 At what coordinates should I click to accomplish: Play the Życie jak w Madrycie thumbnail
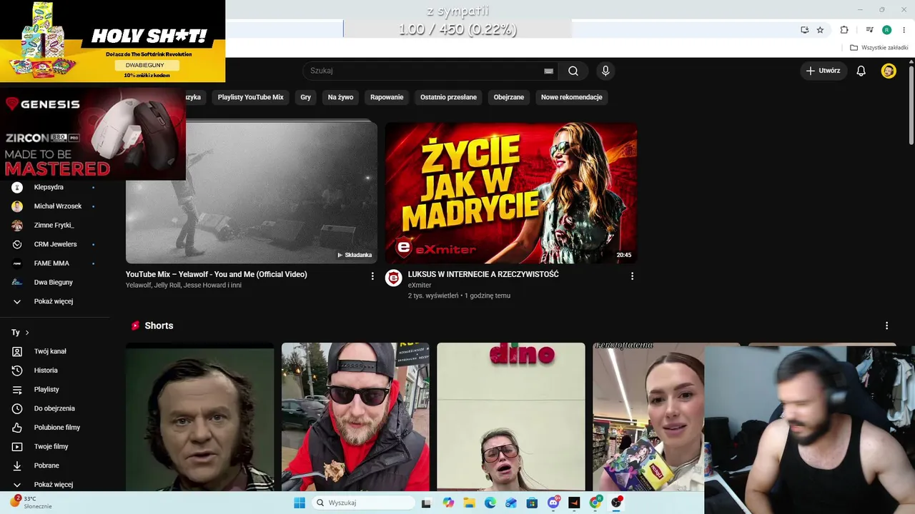click(511, 193)
